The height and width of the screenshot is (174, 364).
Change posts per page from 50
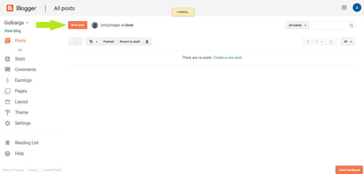tap(348, 42)
